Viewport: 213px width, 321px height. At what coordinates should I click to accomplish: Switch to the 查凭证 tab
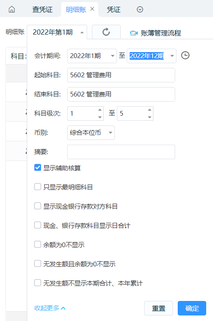point(43,9)
